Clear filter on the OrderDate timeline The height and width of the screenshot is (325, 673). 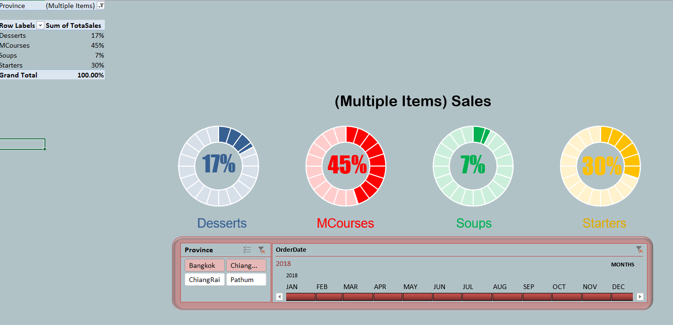(x=639, y=249)
